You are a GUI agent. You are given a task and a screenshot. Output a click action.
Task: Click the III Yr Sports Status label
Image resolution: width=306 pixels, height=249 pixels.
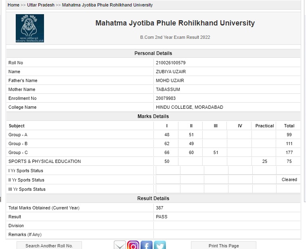coord(27,189)
